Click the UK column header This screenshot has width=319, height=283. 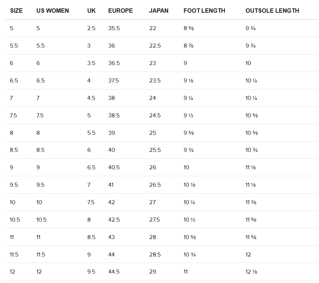92,11
